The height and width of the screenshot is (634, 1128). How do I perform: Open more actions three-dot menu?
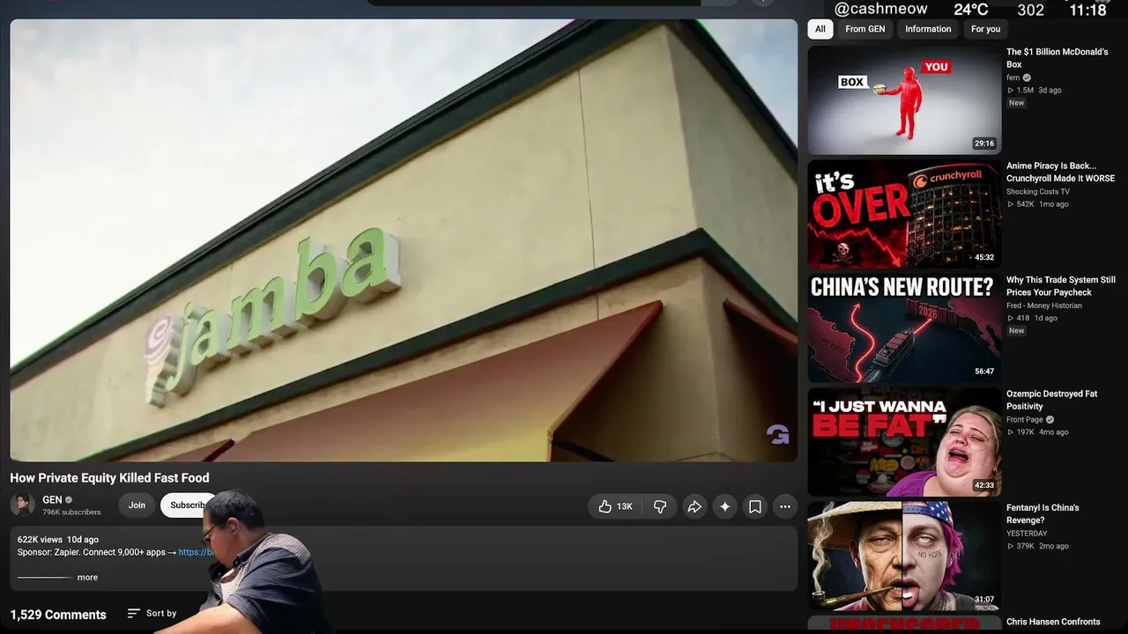785,506
